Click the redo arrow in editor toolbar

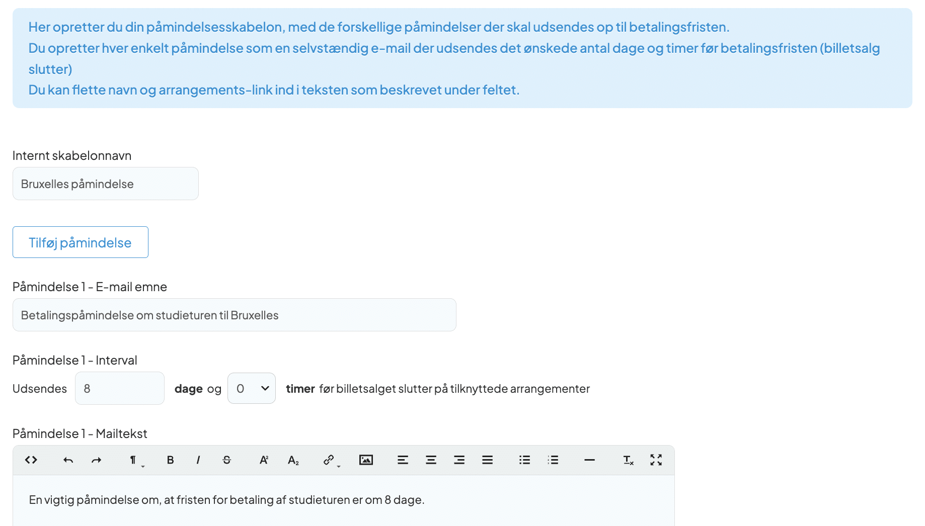point(96,460)
